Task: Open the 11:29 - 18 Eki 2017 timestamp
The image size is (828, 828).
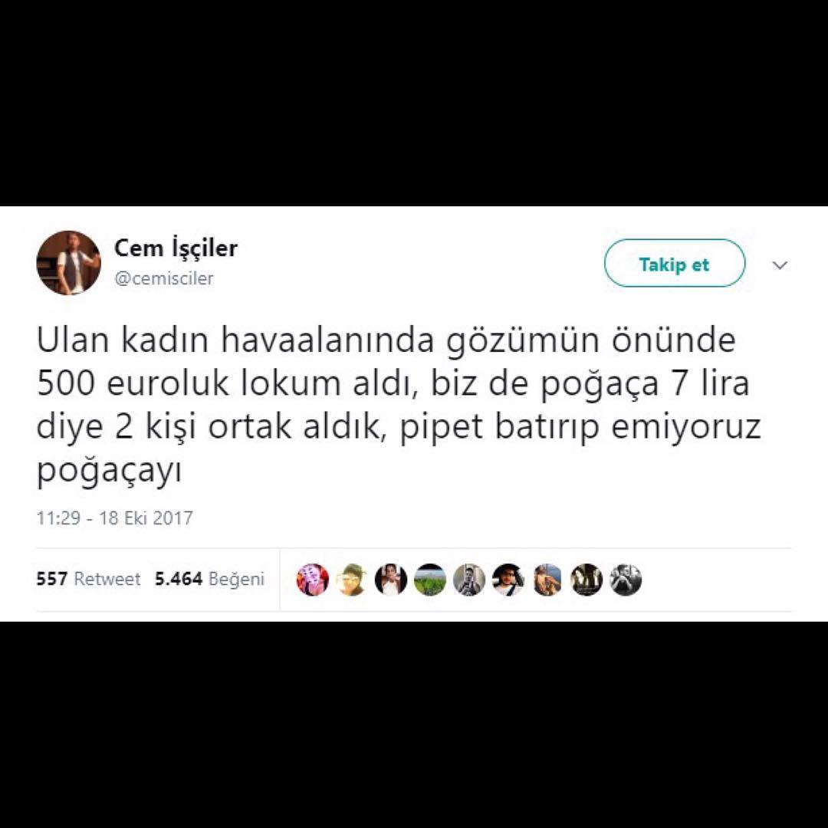Action: tap(114, 517)
